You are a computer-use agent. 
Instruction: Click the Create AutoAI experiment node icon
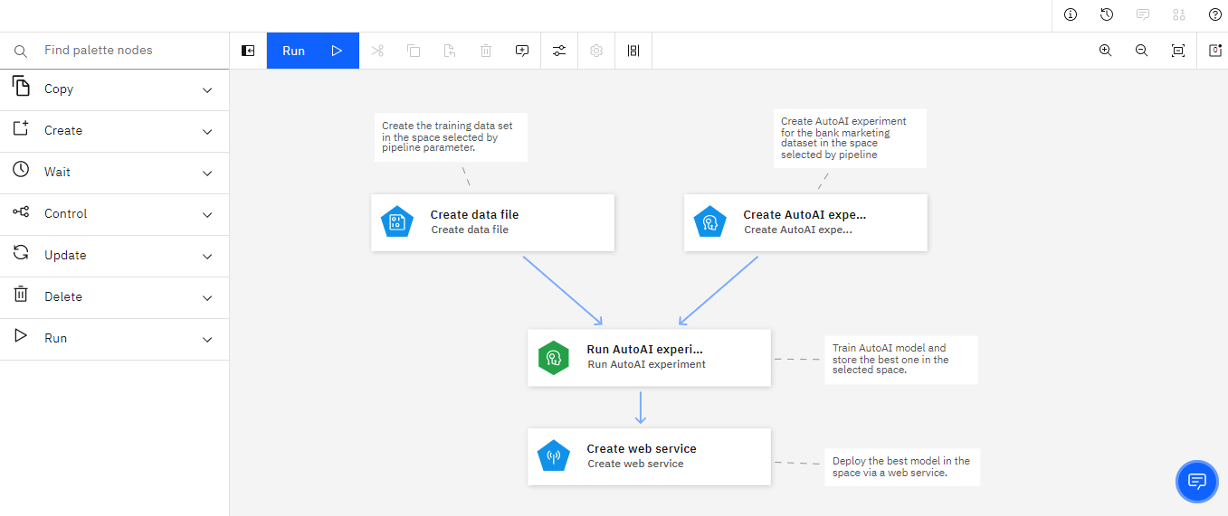tap(710, 222)
